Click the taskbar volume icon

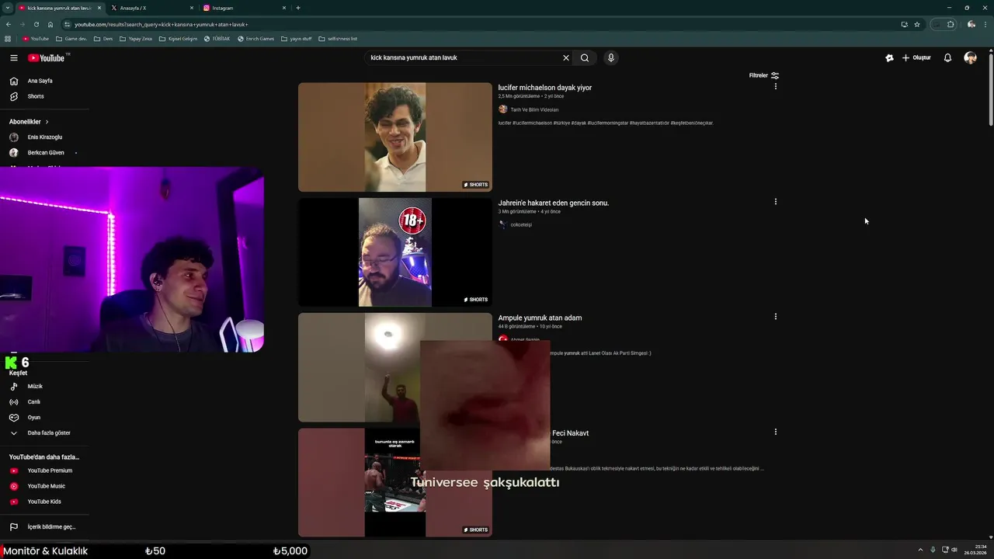click(954, 550)
